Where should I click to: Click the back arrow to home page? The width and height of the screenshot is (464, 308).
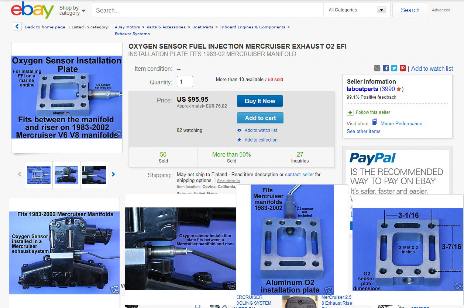(x=17, y=27)
